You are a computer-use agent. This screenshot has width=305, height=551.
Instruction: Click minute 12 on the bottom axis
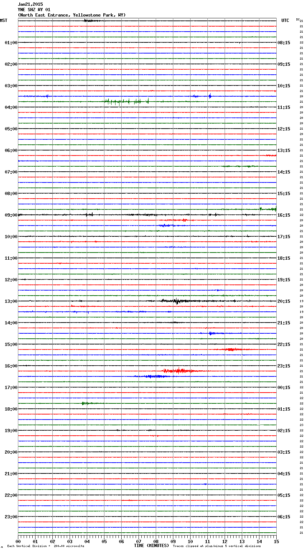225,541
